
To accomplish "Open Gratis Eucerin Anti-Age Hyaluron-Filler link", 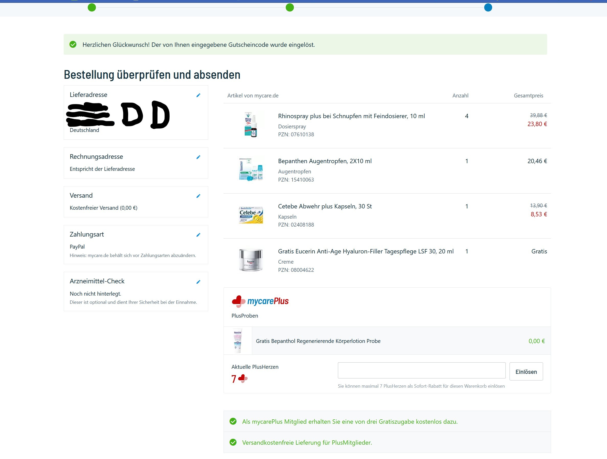I will point(366,251).
